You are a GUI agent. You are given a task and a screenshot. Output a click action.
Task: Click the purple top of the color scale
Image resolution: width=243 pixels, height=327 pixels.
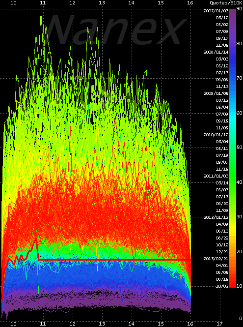point(232,15)
